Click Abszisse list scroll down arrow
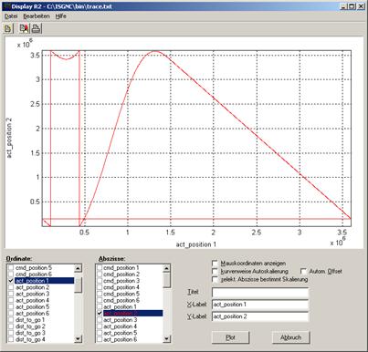368x352 pixels. 167,338
